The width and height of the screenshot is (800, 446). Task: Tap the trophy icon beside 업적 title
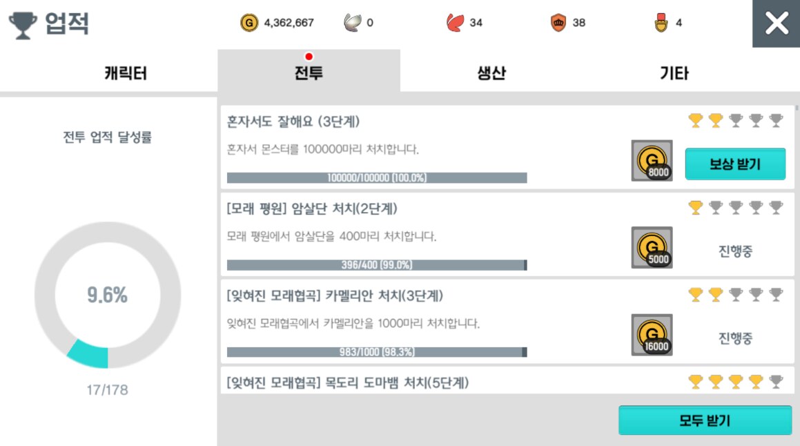point(23,25)
